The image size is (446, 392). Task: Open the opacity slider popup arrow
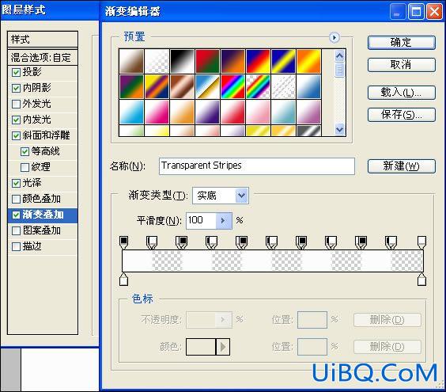click(224, 320)
